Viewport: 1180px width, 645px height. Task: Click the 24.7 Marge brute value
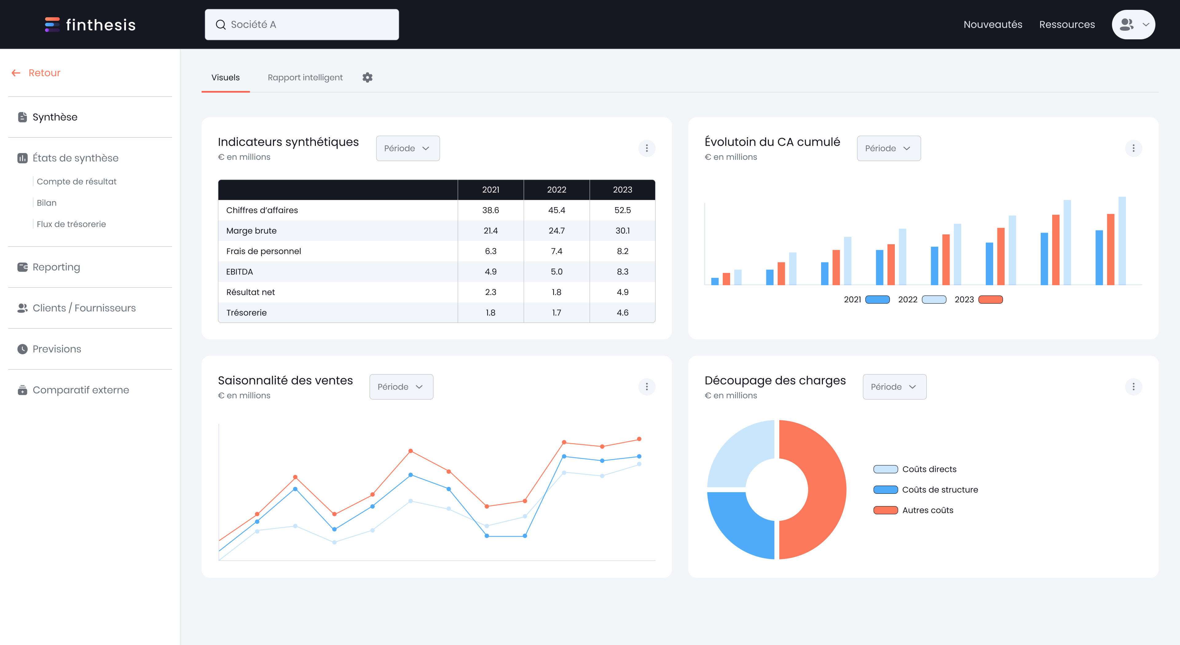coord(557,231)
